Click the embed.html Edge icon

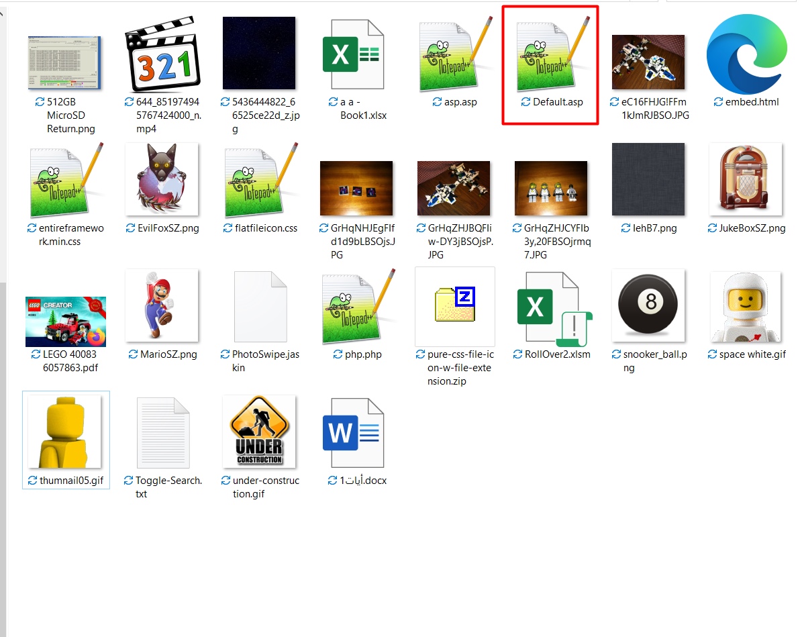point(746,54)
